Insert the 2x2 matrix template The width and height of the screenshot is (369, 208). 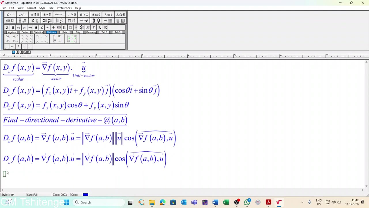(12, 39)
